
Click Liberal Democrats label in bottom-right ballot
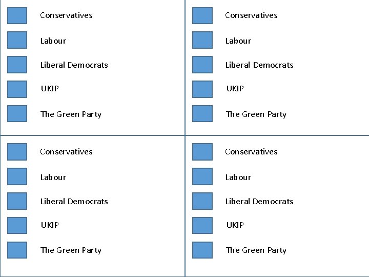(x=259, y=202)
